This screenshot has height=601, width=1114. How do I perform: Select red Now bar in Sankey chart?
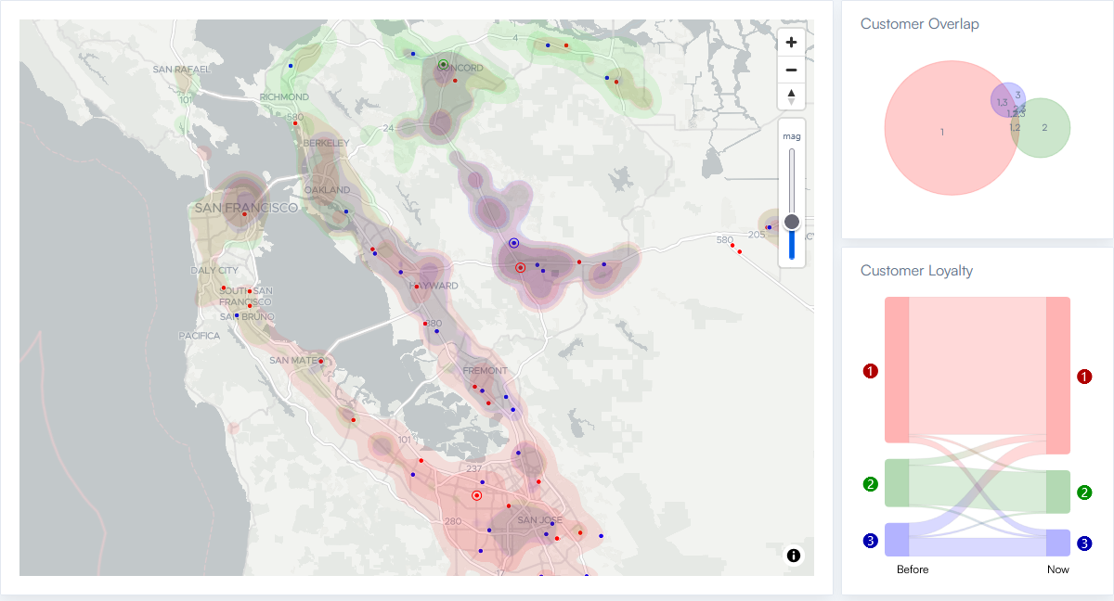point(1058,376)
